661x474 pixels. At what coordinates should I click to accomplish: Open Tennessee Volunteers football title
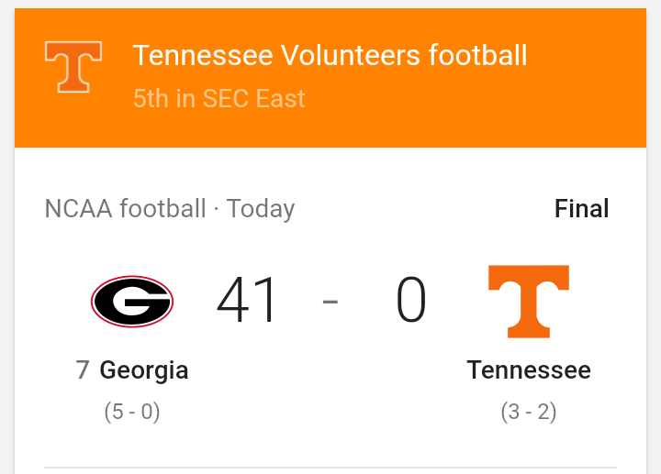330,56
